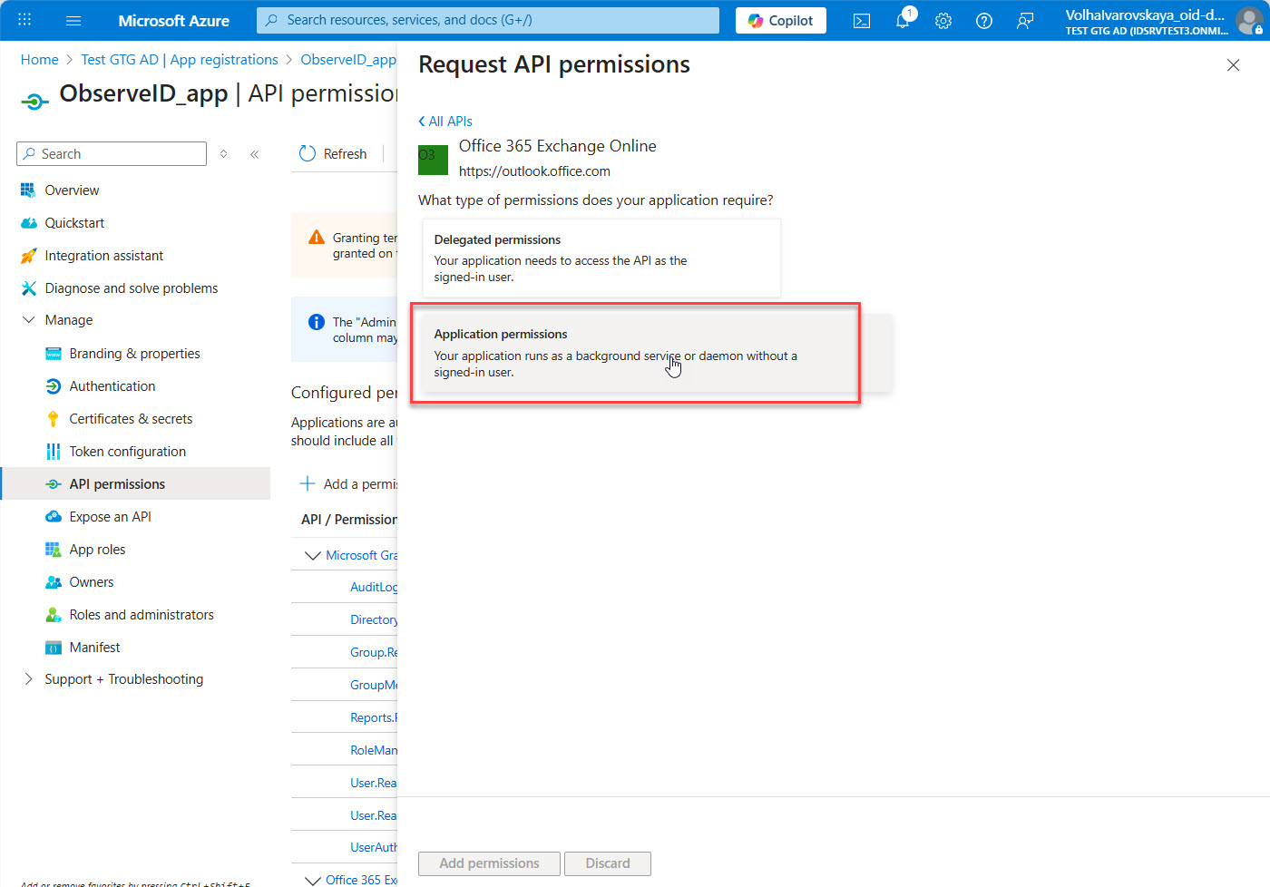Click the Copilot button
Viewport: 1270px width, 887px height.
(780, 21)
